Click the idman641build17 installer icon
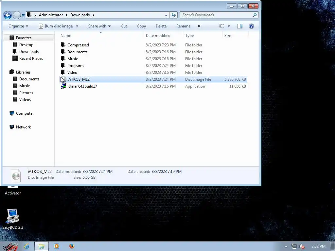This screenshot has width=335, height=251. (63, 86)
